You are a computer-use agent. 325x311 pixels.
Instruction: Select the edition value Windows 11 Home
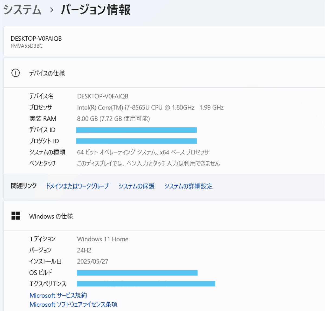(103, 239)
